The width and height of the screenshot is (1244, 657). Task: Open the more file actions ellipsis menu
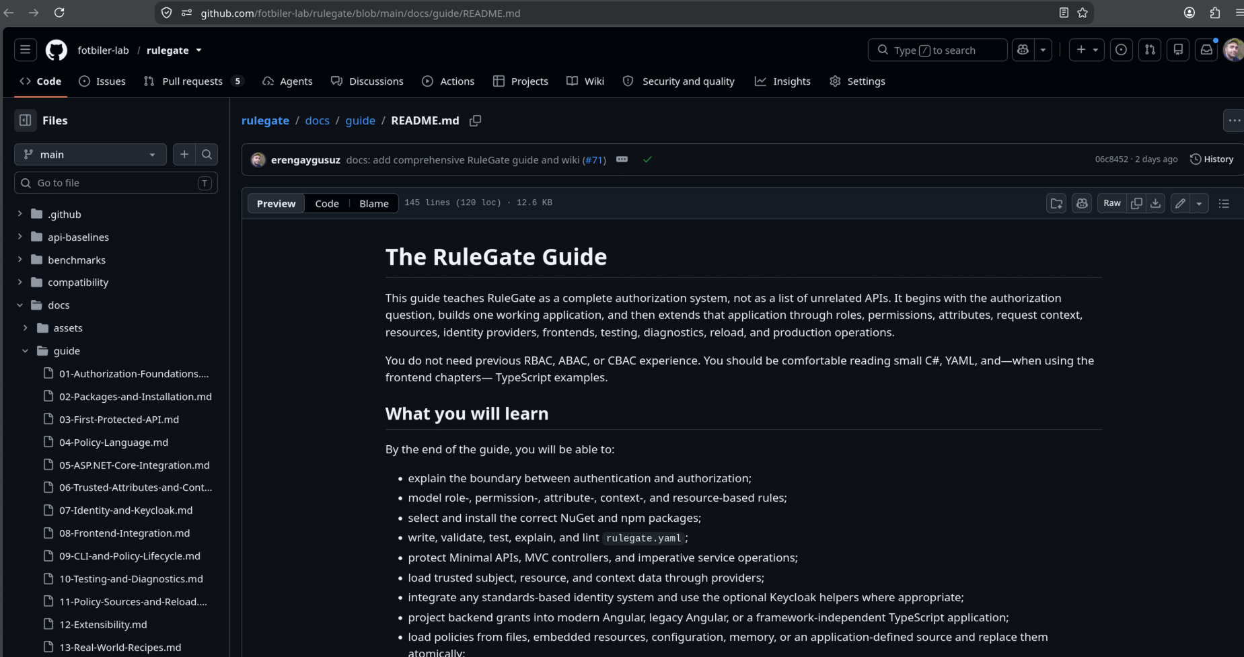(x=1234, y=120)
